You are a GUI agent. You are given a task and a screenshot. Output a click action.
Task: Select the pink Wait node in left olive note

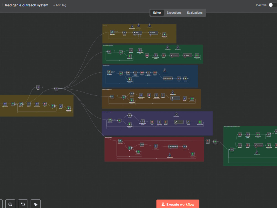pyautogui.click(x=45, y=104)
